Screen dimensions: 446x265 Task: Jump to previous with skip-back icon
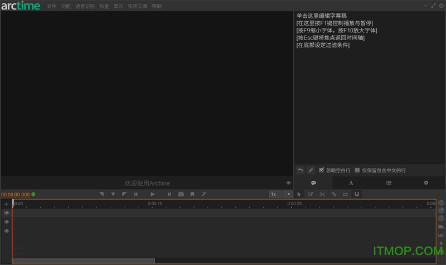click(x=135, y=194)
